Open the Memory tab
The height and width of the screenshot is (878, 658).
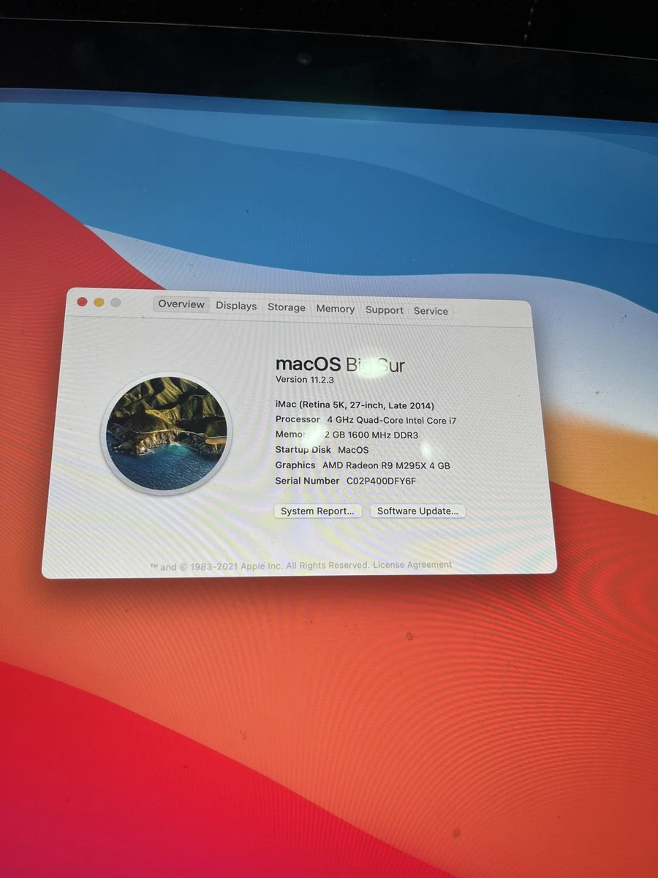(x=336, y=309)
